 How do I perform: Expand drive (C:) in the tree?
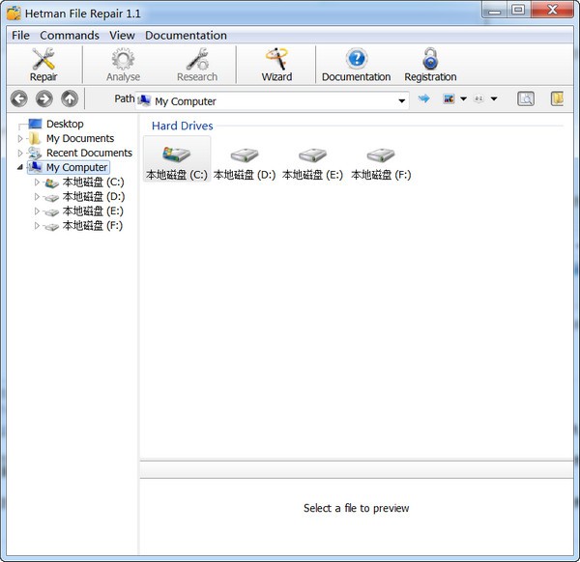point(37,183)
